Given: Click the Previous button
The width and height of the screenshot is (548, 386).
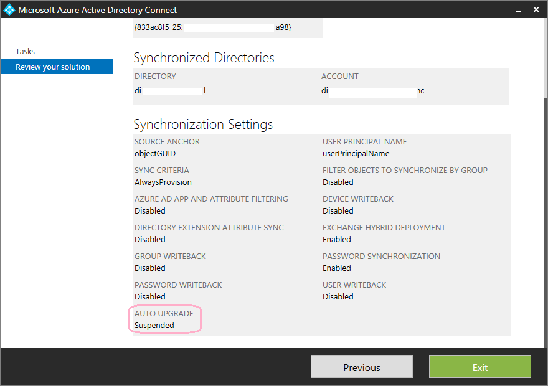Looking at the screenshot, I should 361,367.
